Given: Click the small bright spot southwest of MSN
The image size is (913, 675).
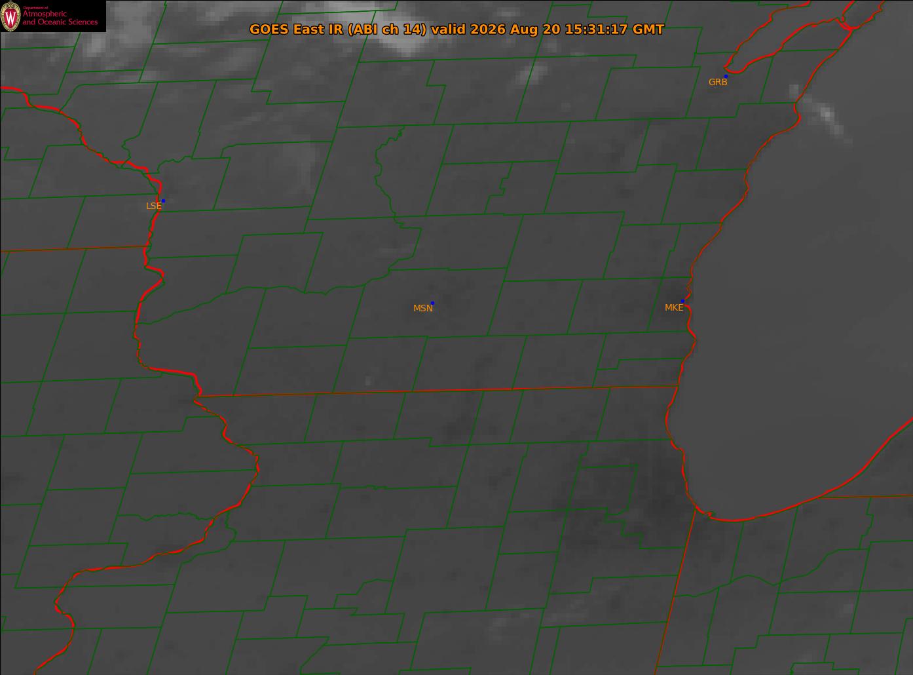Looking at the screenshot, I should (x=368, y=381).
